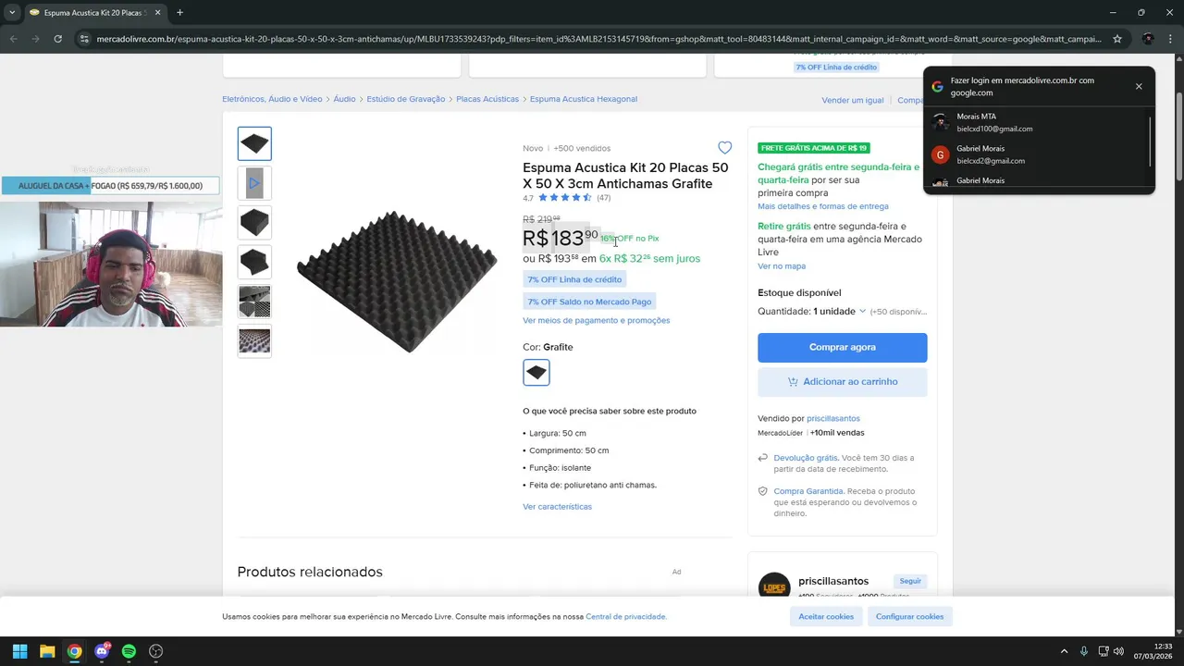
Task: Focus the address bar URL
Action: [x=598, y=39]
